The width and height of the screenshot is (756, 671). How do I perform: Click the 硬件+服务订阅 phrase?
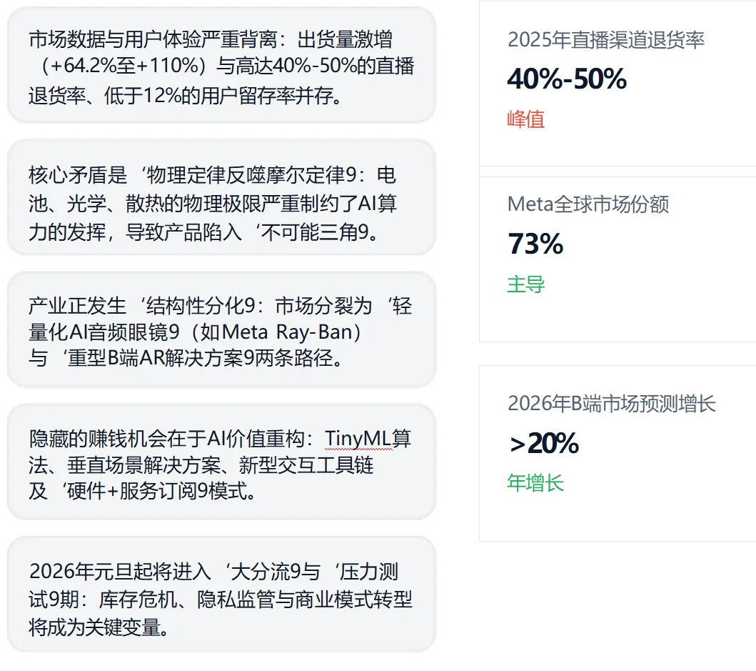(x=131, y=491)
